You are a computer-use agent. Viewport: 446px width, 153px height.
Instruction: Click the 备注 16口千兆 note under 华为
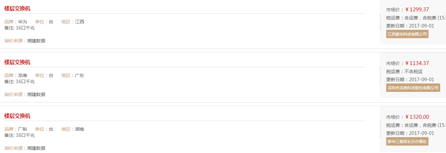(x=19, y=28)
